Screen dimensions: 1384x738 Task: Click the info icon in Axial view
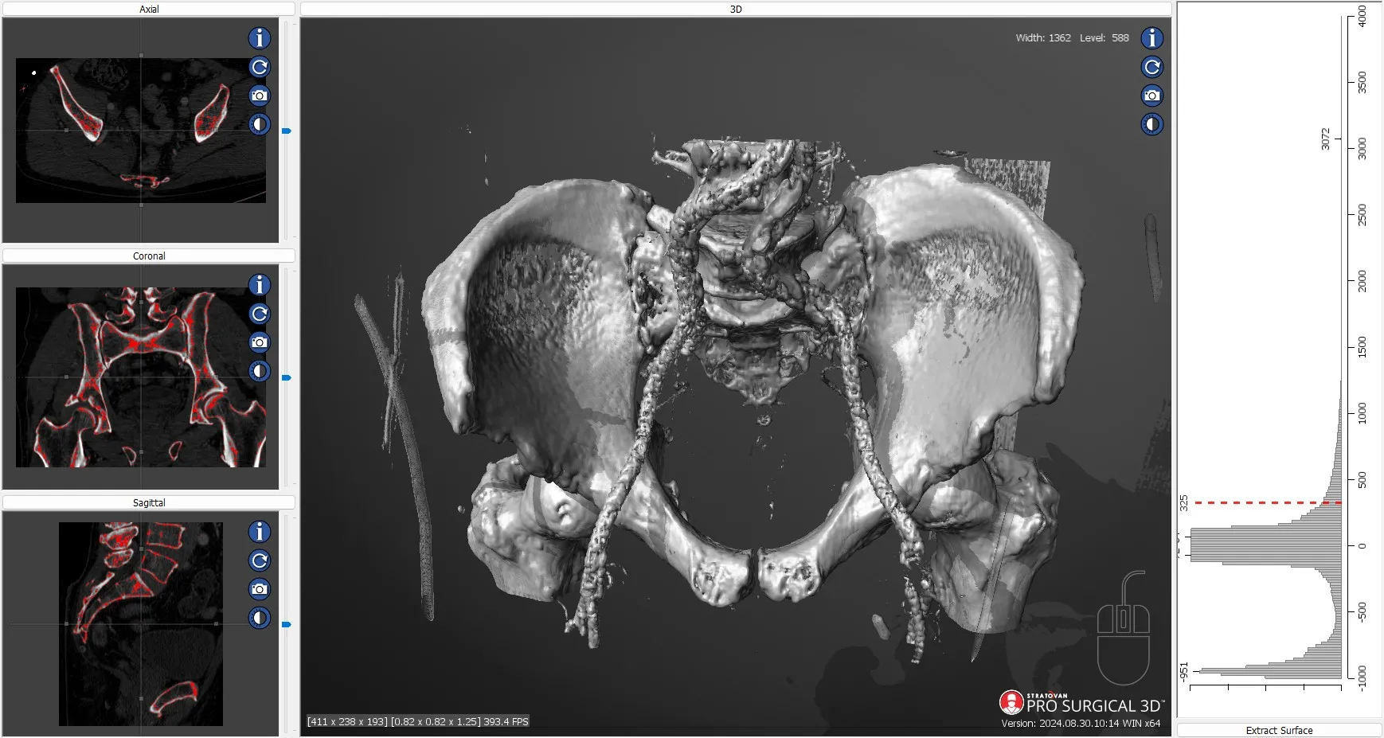(260, 38)
